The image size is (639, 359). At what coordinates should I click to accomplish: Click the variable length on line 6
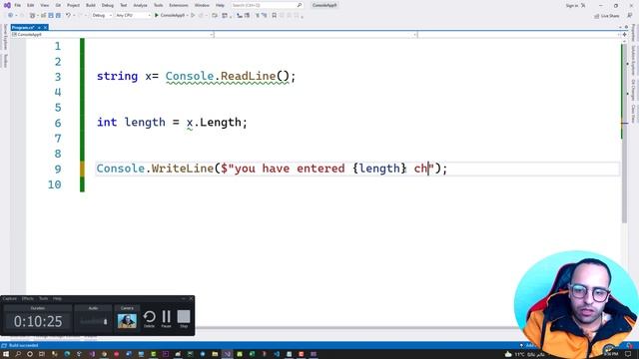click(145, 122)
